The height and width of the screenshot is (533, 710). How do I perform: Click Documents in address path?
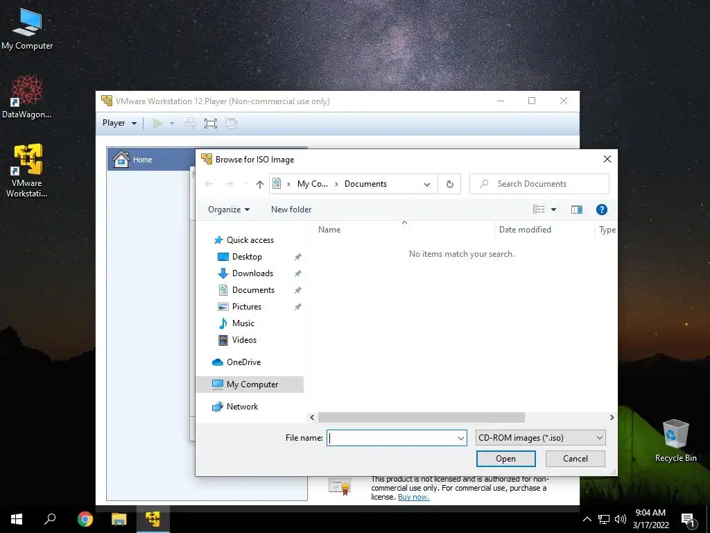(x=365, y=184)
